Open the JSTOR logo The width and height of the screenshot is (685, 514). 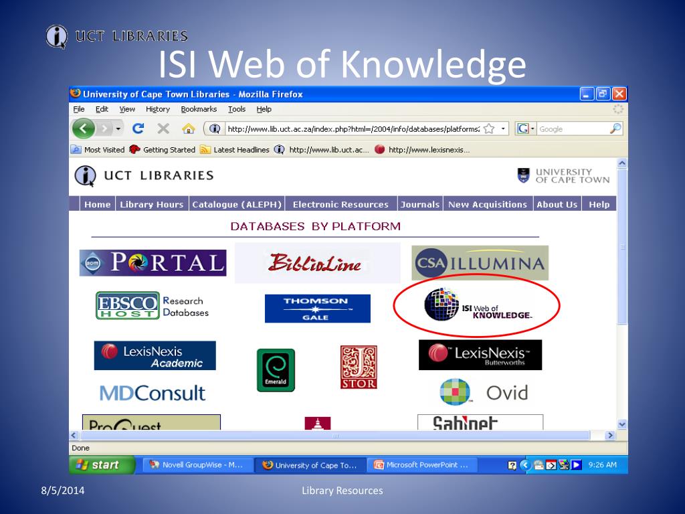click(x=359, y=367)
